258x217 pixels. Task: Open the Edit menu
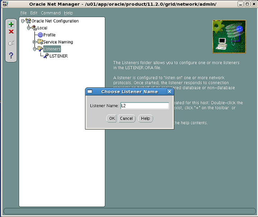(34, 13)
